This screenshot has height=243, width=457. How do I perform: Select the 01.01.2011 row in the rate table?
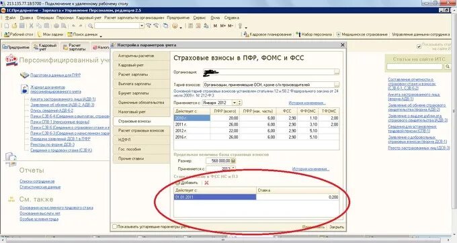pyautogui.click(x=257, y=197)
